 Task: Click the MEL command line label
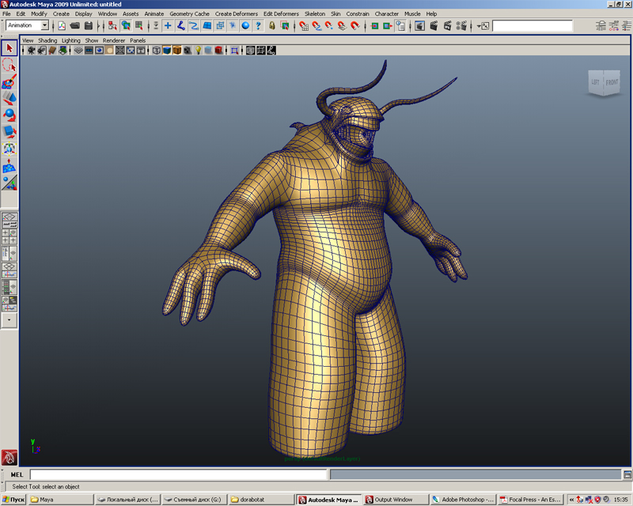pos(17,474)
